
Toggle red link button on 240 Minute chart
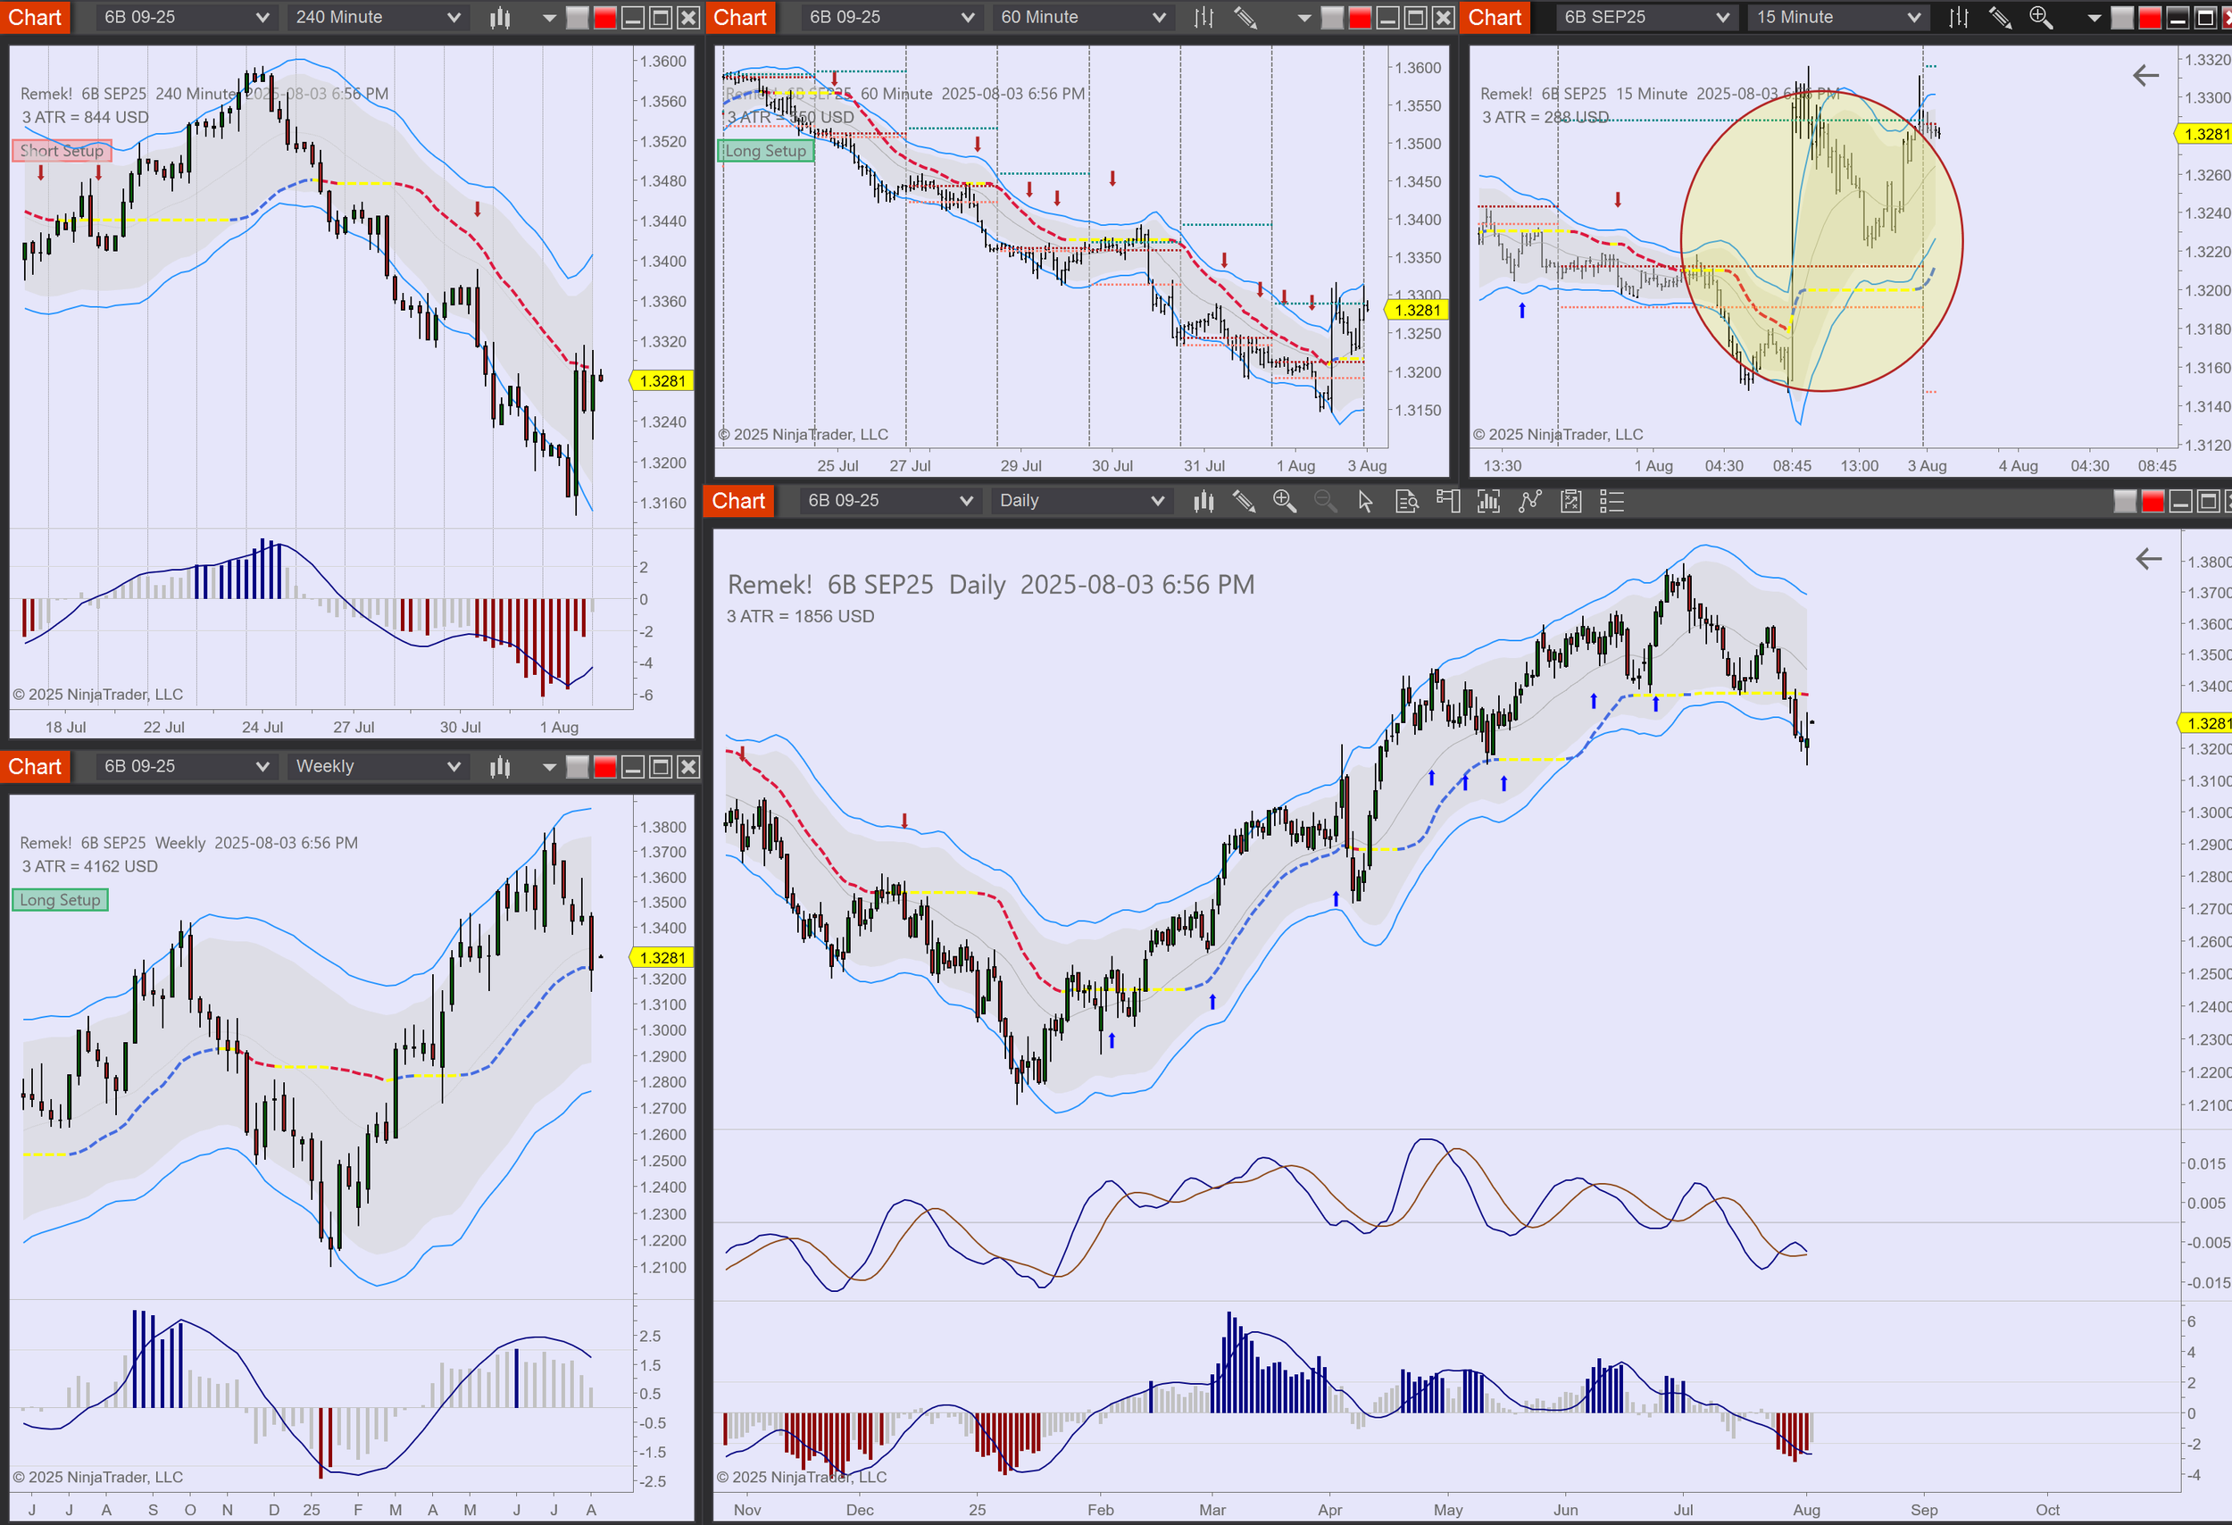tap(605, 17)
